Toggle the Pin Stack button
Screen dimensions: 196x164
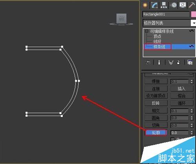[x=148, y=62]
